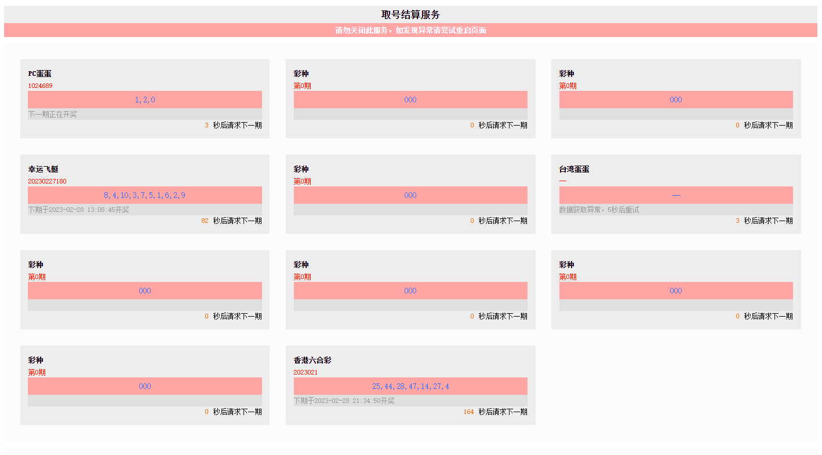This screenshot has height=455, width=822.
Task: Click the 下一期正在开奖 status line
Action: click(145, 114)
